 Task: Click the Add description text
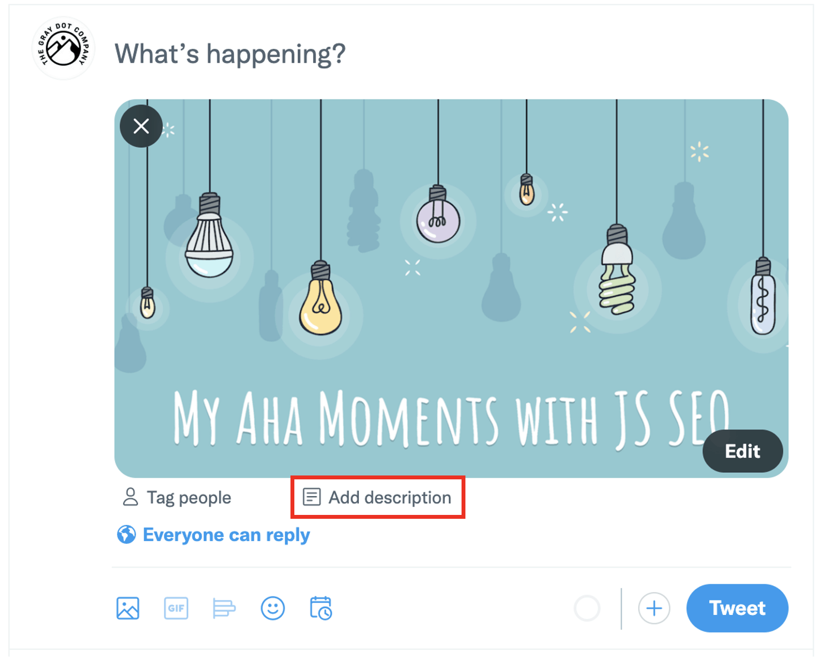pos(390,498)
